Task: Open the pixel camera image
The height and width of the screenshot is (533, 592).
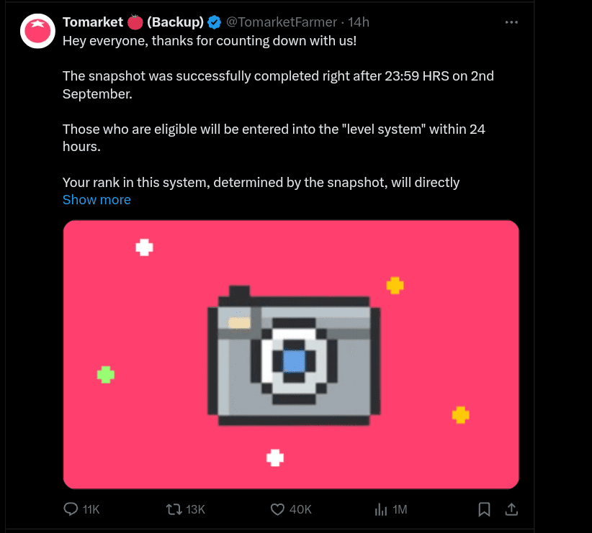Action: click(x=291, y=355)
